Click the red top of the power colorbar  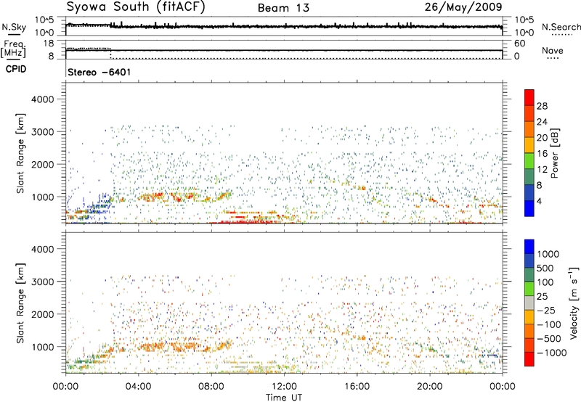(x=529, y=97)
